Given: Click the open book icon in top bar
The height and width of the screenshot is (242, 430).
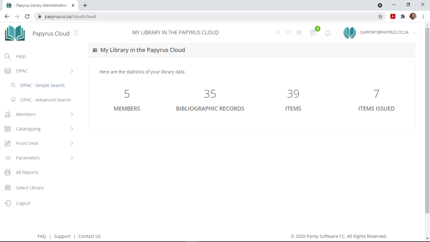Looking at the screenshot, I should tap(299, 32).
